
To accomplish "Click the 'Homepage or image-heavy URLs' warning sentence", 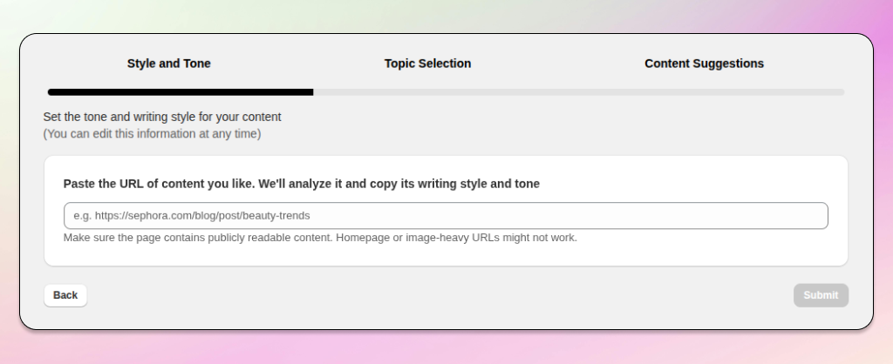I will (454, 238).
